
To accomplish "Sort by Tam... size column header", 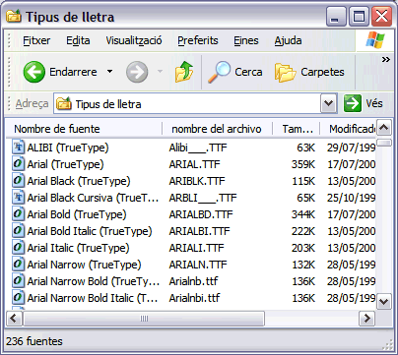I will [297, 129].
